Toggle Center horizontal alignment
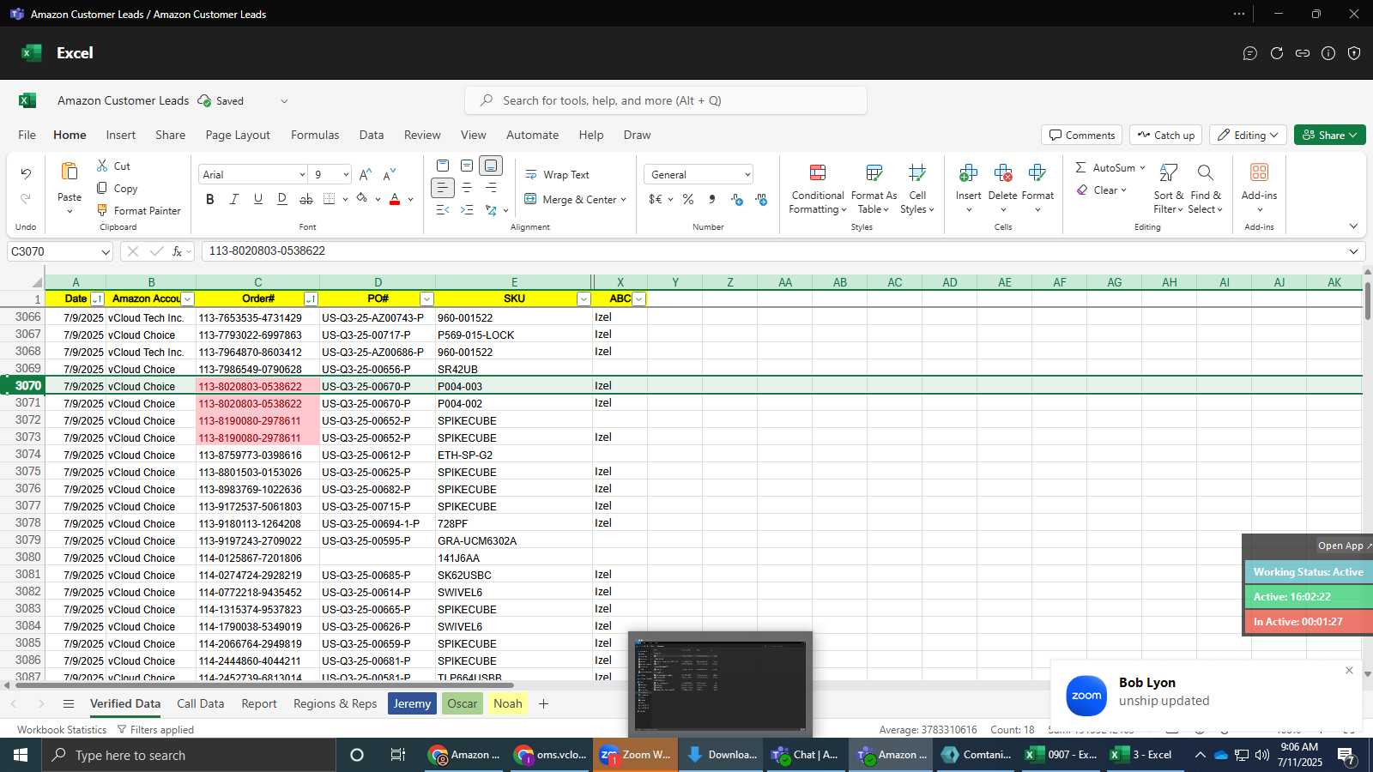This screenshot has height=772, width=1373. pos(467,188)
